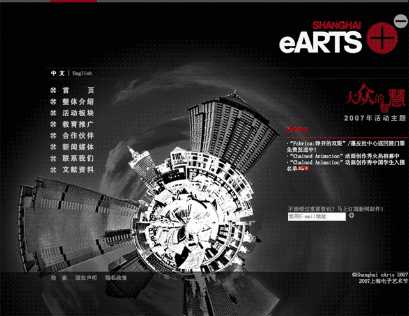Click the round bullet icon beside 联系我们
This screenshot has height=316, width=409.
point(53,158)
